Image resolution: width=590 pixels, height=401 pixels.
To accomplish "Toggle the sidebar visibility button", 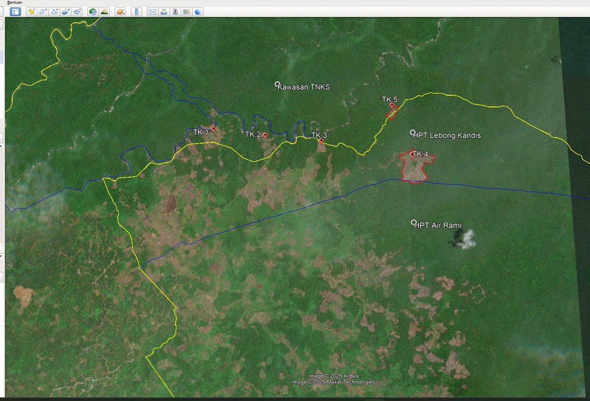I will pos(15,12).
